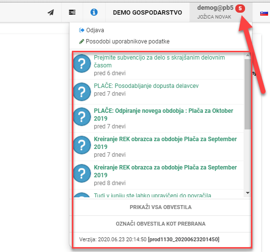Image resolution: width=270 pixels, height=252 pixels.
Task: Open the demog@pb5 user dropdown
Action: (x=221, y=12)
